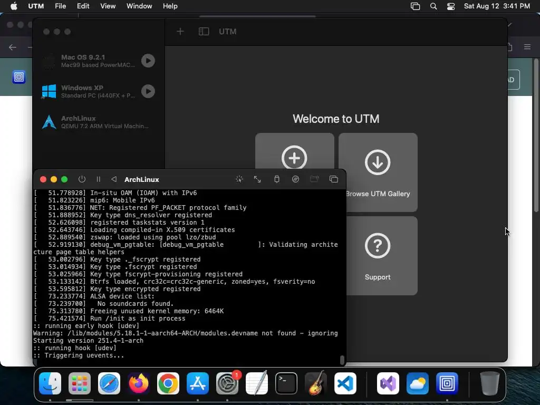Open Weather app from the Dock
The height and width of the screenshot is (405, 540).
point(418,383)
